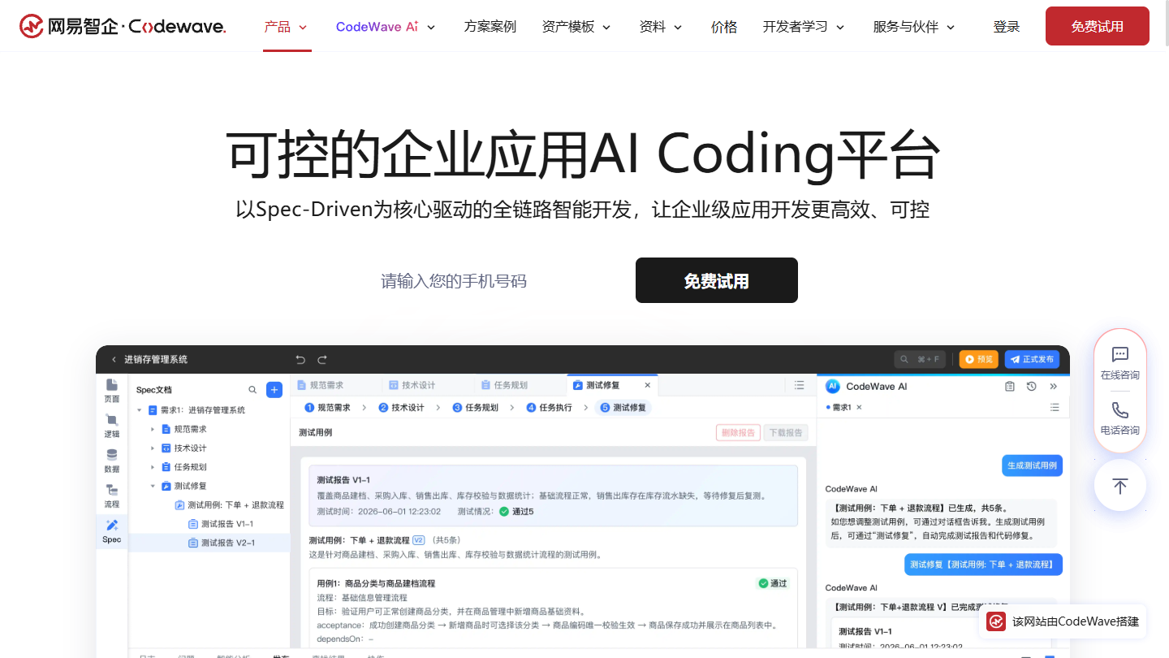Select the 数据 sidebar icon
The image size is (1169, 658).
pos(112,461)
